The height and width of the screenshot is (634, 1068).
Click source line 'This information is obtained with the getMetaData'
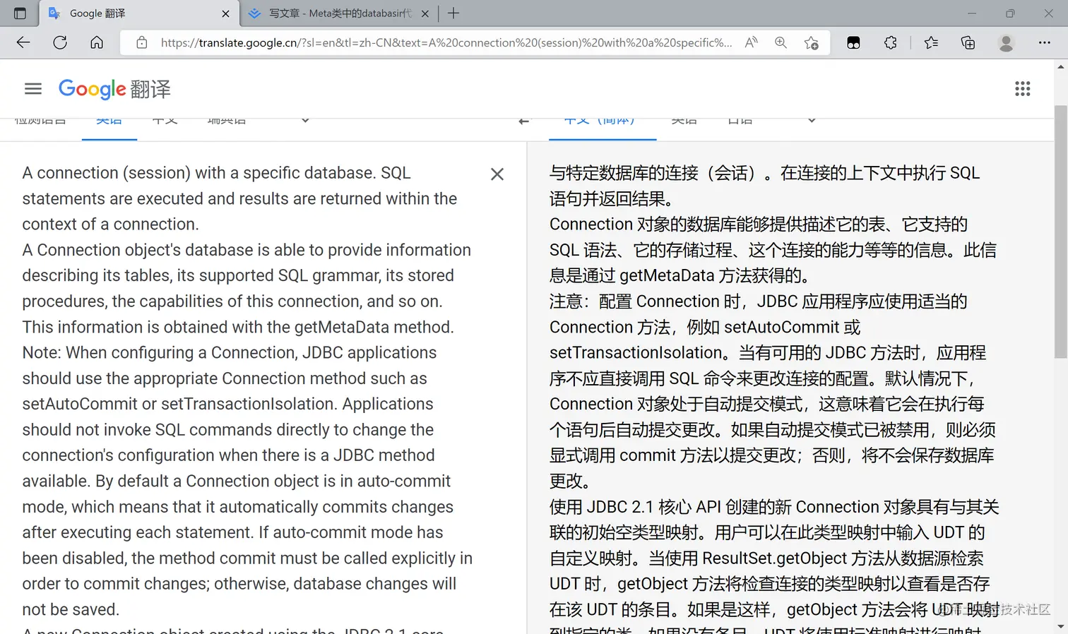[238, 327]
